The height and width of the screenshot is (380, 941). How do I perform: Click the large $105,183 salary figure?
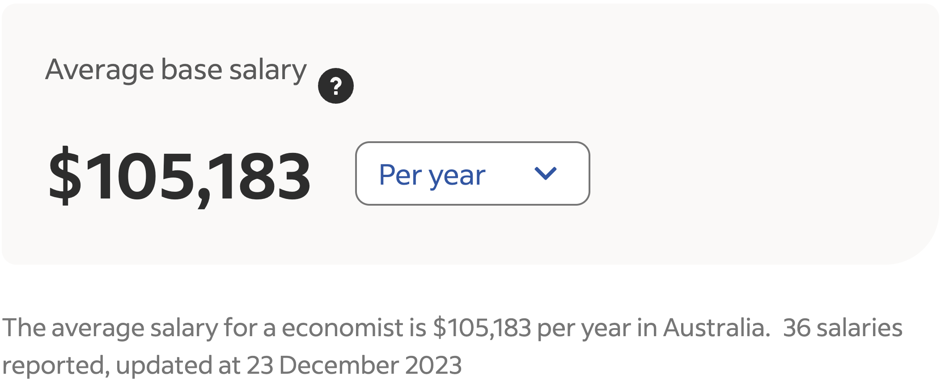click(179, 176)
